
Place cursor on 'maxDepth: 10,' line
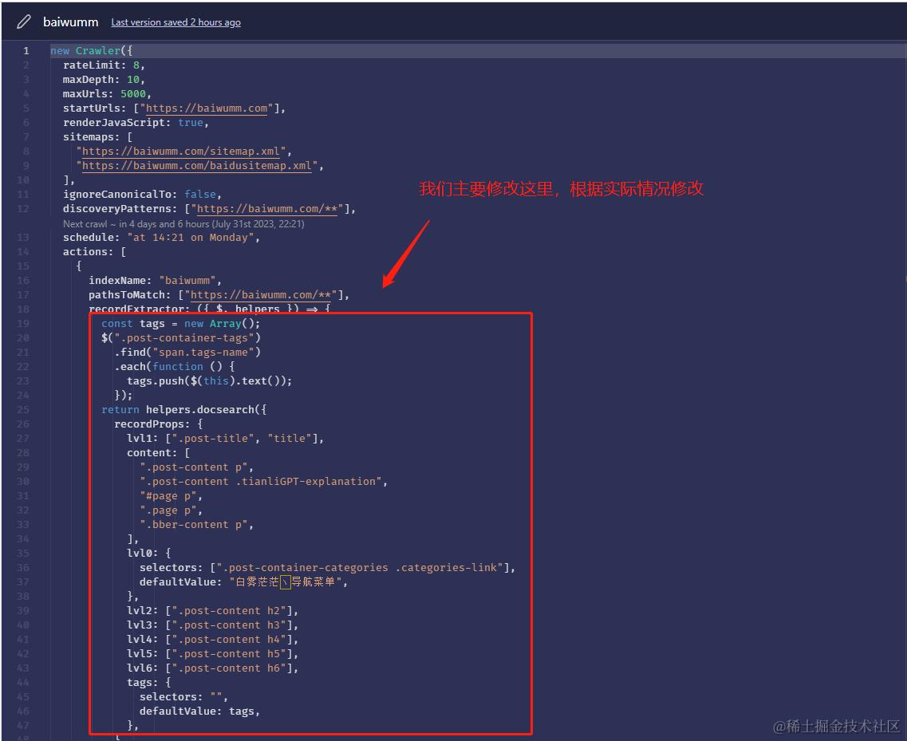click(104, 79)
